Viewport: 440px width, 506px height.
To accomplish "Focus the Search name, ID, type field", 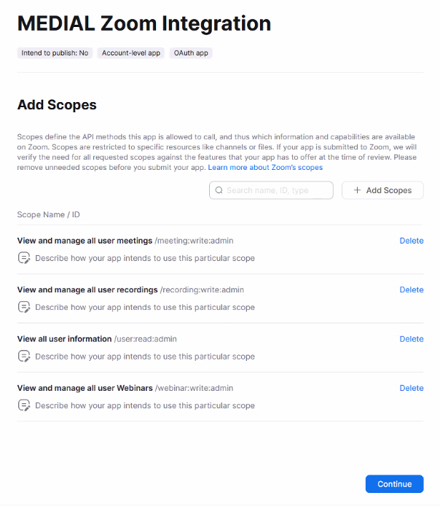I will 271,190.
